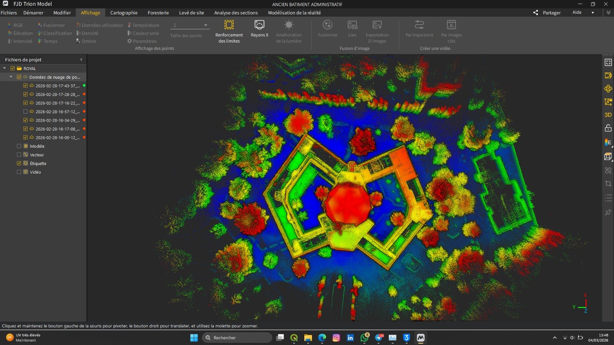Show hidden system tray icons chevron

[555, 338]
